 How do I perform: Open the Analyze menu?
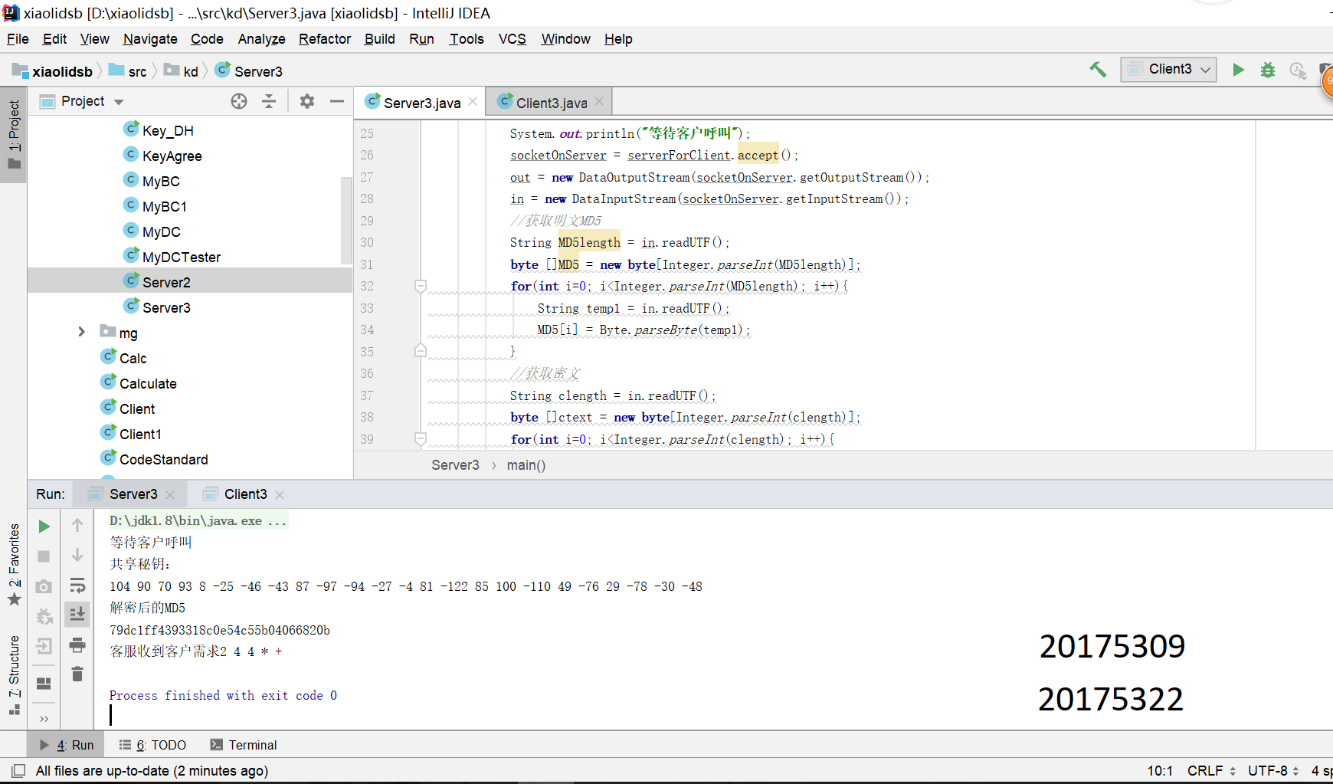pyautogui.click(x=261, y=39)
